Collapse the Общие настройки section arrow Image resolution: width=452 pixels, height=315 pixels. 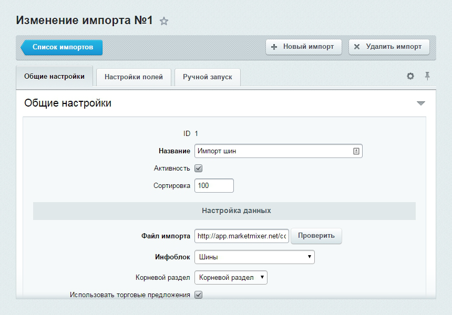420,103
